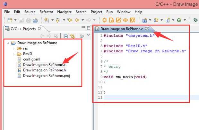Click the Last Edit Location icon

70,20
